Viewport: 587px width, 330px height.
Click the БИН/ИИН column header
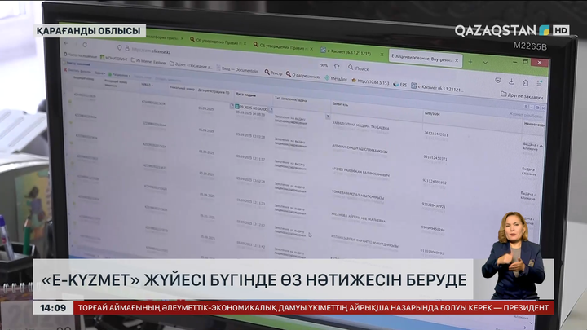(432, 113)
